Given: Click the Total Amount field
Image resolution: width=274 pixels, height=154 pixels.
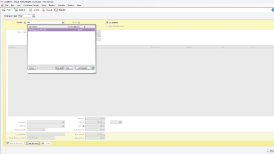Looking at the screenshot, I should [95, 130].
